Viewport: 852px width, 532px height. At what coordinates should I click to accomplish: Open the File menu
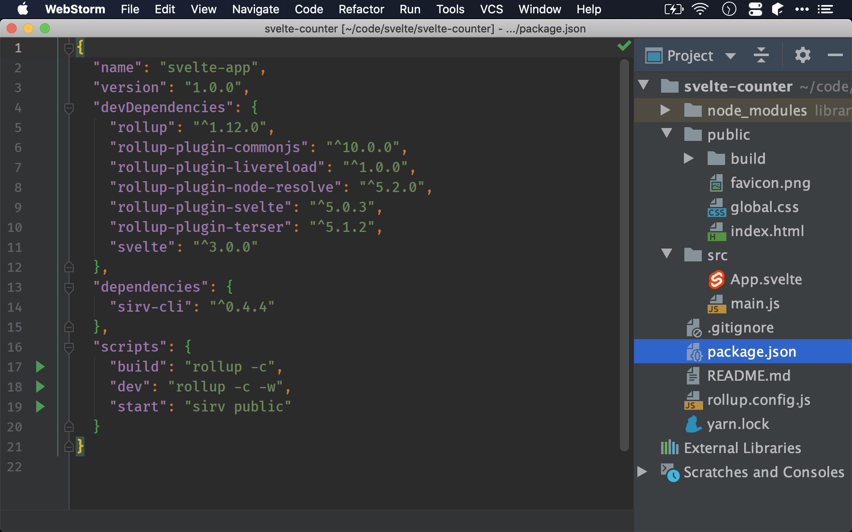coord(130,9)
